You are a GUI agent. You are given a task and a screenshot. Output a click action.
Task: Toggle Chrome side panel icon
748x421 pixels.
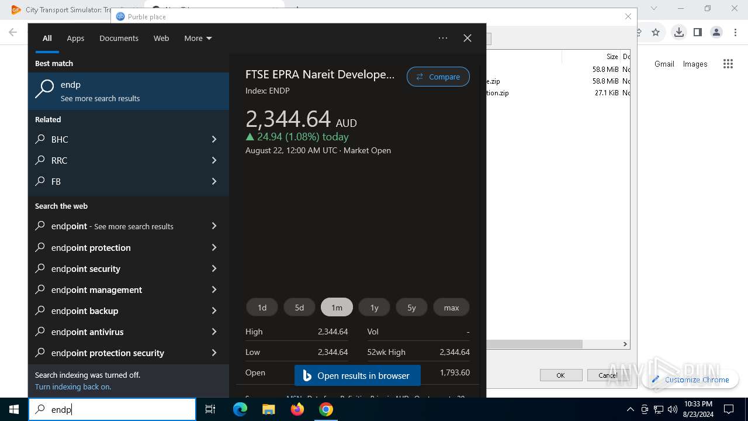pos(697,32)
